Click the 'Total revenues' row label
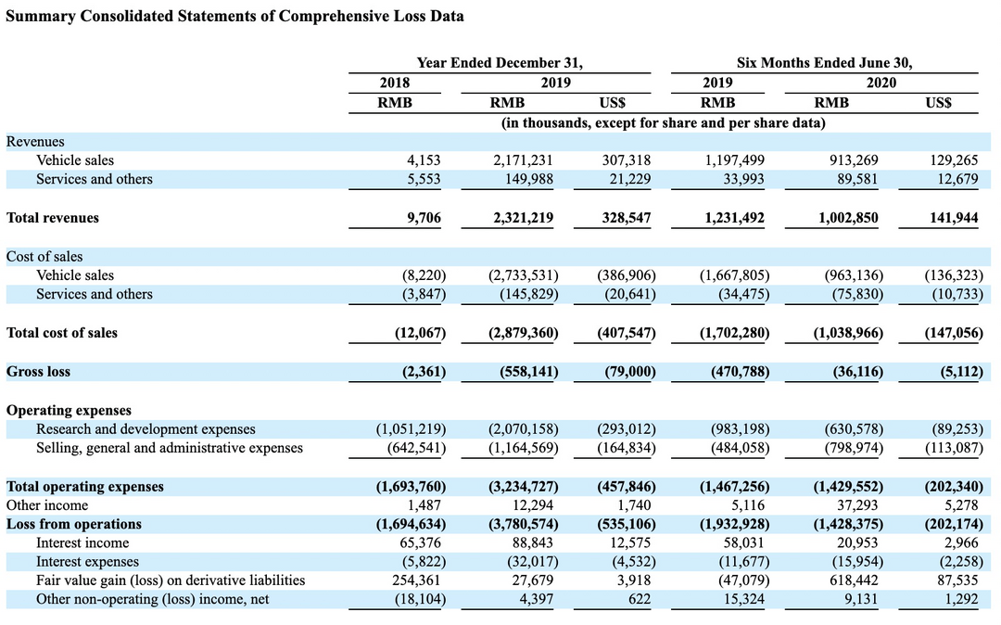The image size is (1001, 625). pyautogui.click(x=52, y=218)
